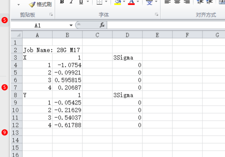Image resolution: width=225 pixels, height=157 pixels.
Task: Select column G header
Action: click(x=214, y=35)
